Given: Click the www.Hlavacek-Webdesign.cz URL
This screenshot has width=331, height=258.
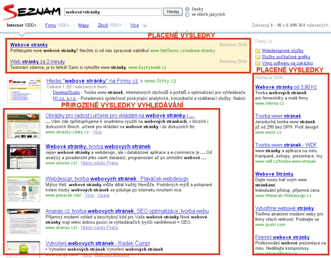Looking at the screenshot, I should pos(283,196).
